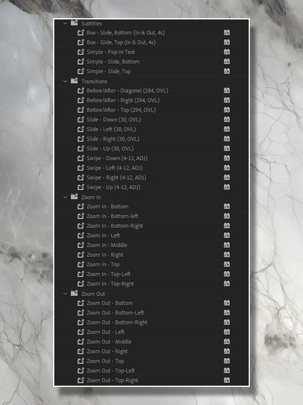Collapse the Transitions preset folder chevron

(x=65, y=81)
